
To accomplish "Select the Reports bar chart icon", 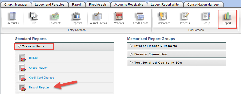I will coord(228,16).
